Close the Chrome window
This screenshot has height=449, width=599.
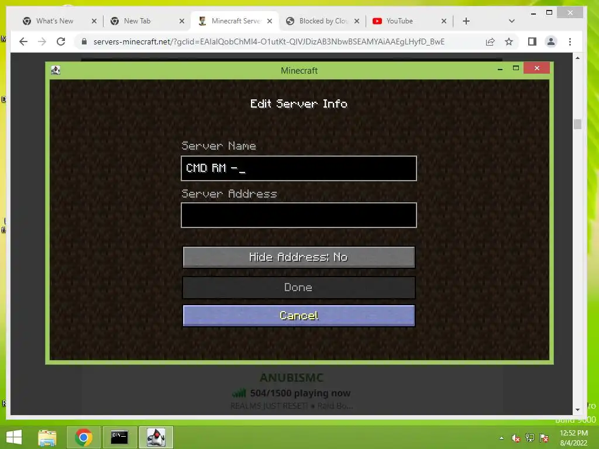click(x=570, y=13)
